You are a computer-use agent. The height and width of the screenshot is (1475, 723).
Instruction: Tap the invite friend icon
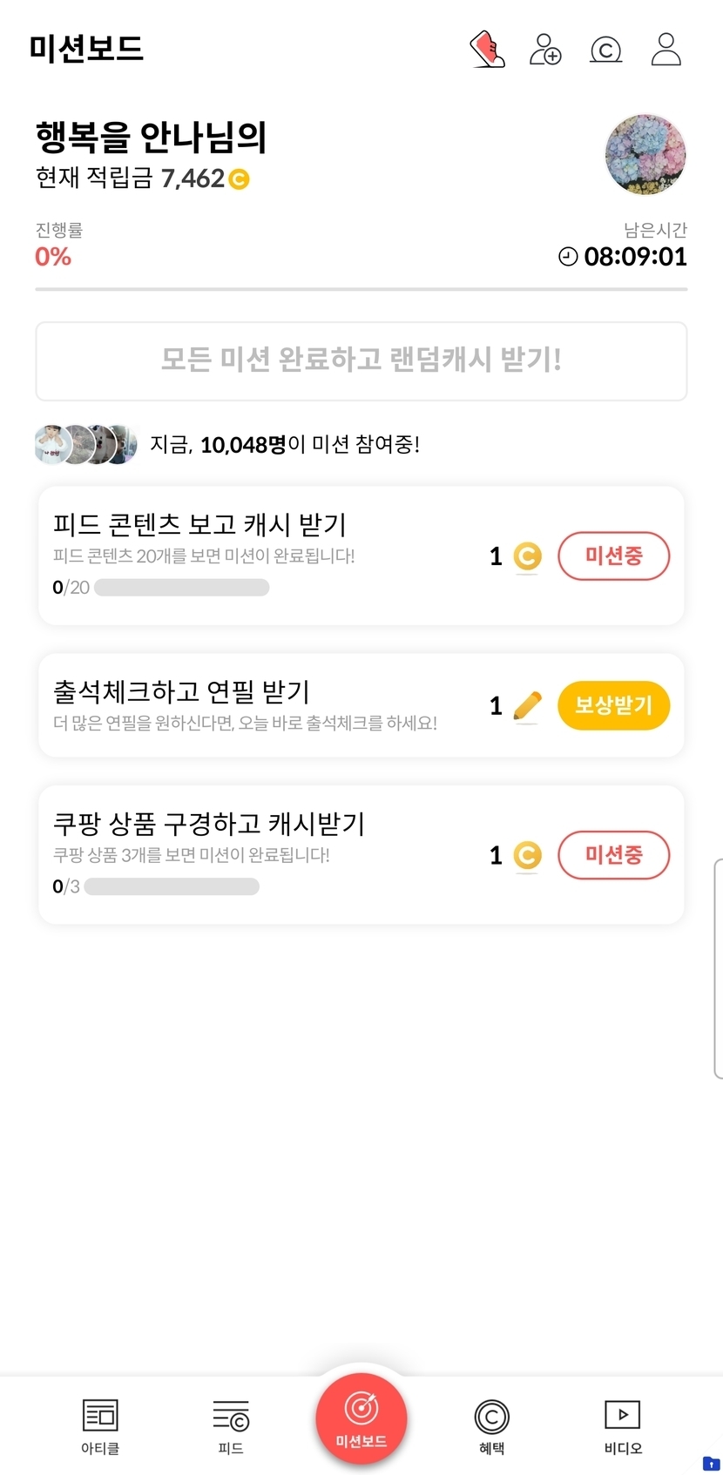(x=546, y=50)
